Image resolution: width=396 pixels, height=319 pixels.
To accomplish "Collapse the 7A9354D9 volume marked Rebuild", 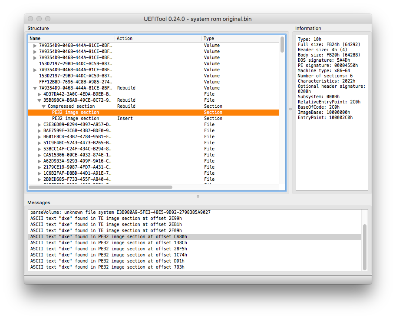I will click(x=35, y=88).
